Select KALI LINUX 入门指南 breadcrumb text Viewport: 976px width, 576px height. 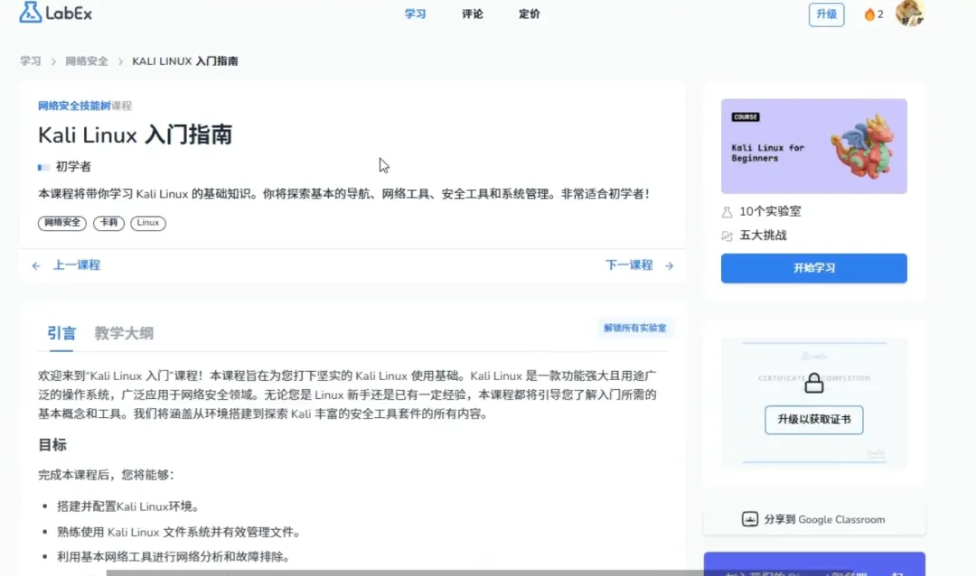pyautogui.click(x=185, y=61)
